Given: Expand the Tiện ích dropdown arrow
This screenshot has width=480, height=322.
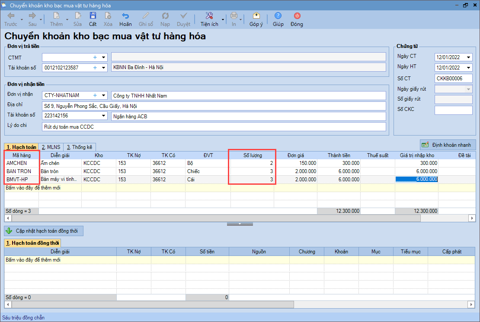Looking at the screenshot, I should coord(223,20).
